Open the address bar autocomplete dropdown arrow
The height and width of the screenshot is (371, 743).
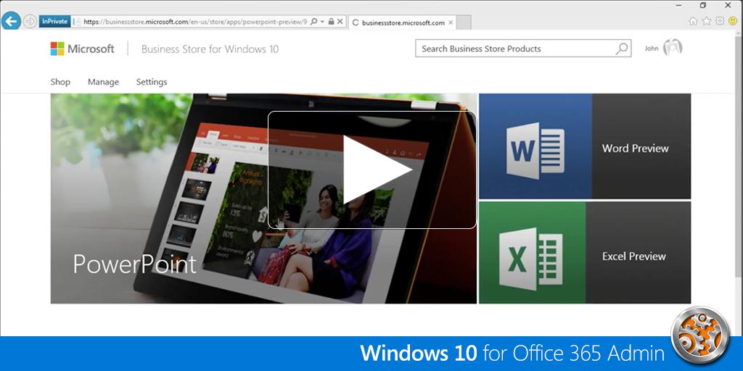click(322, 22)
